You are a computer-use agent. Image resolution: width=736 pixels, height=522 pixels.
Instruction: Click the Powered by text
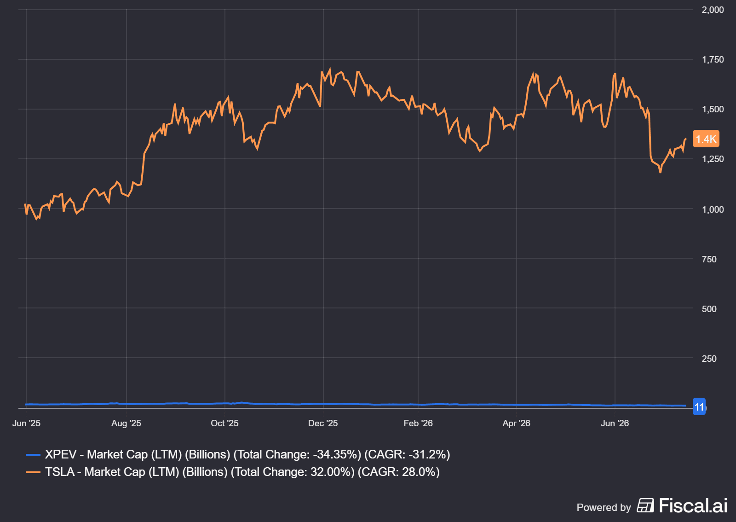604,507
